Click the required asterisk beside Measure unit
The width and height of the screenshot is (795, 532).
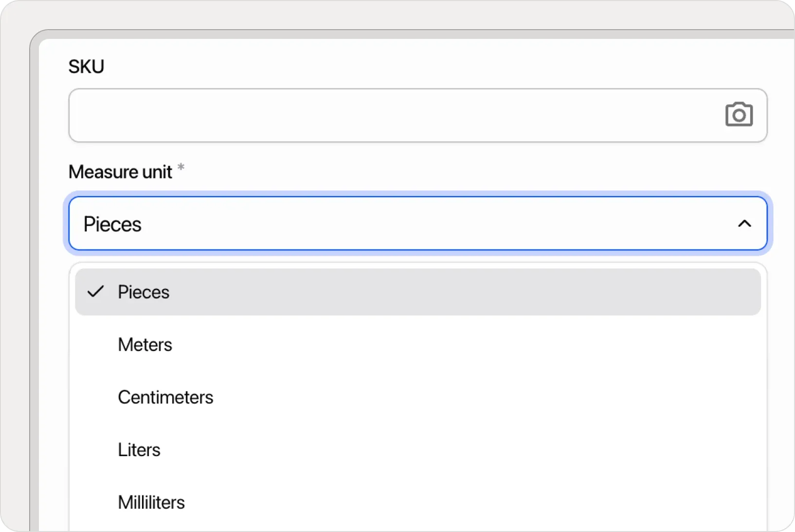click(x=181, y=168)
